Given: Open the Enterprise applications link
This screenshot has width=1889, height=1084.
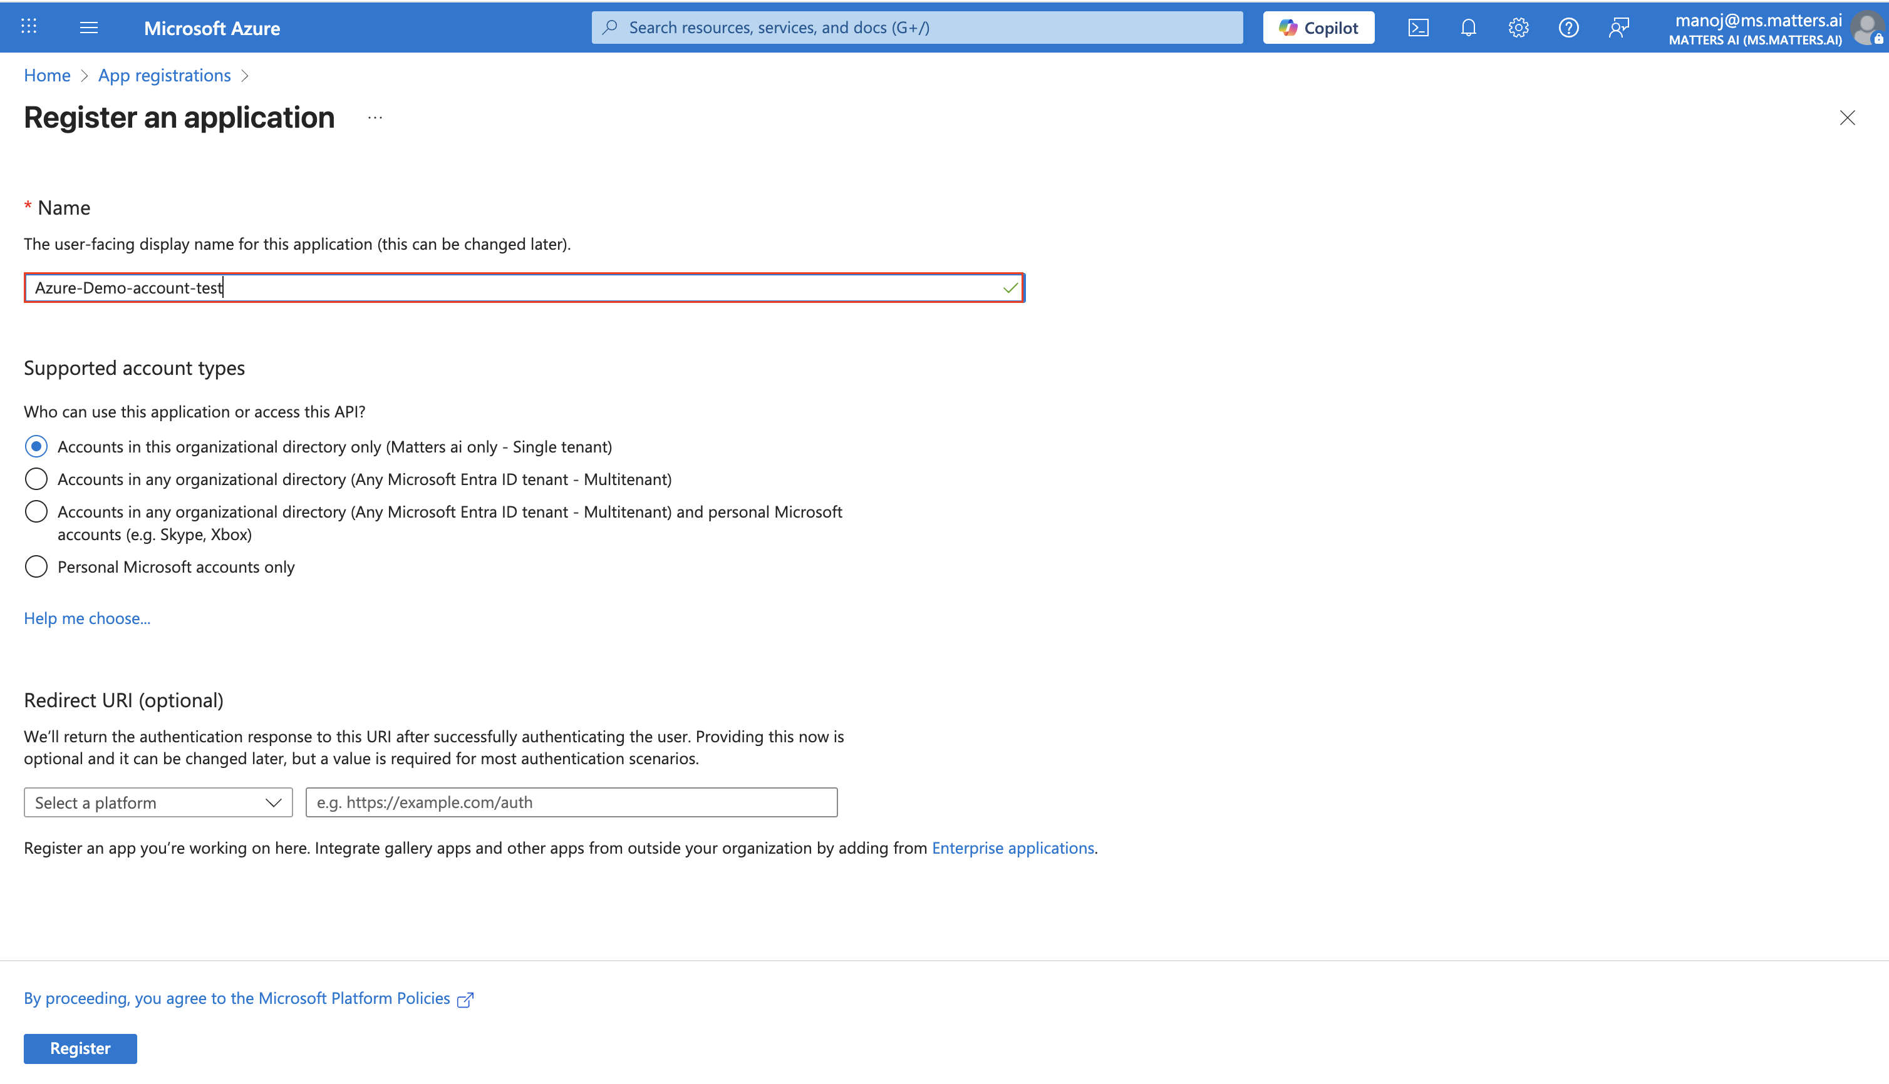Looking at the screenshot, I should (x=1013, y=848).
